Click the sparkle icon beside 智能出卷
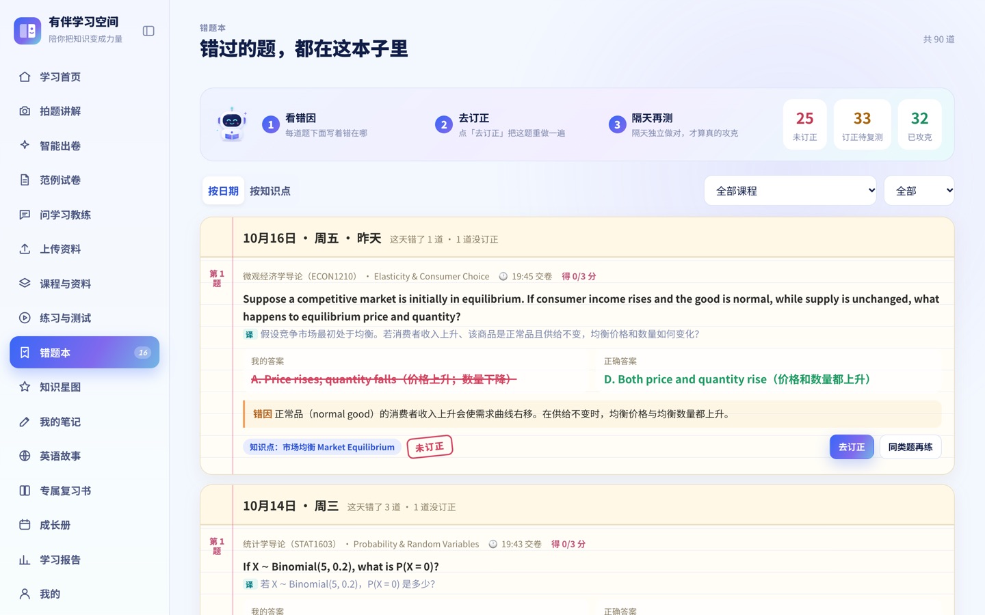The image size is (985, 615). [x=25, y=146]
